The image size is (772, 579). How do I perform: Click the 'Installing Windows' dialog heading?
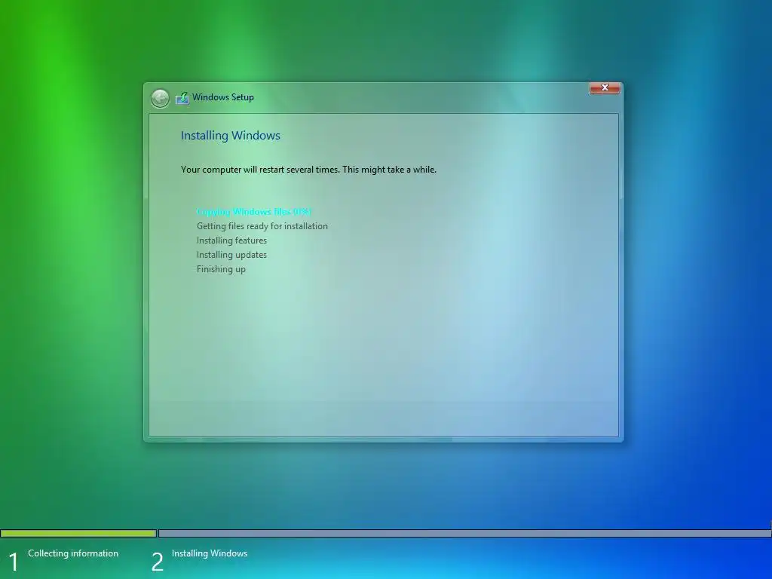pos(231,136)
